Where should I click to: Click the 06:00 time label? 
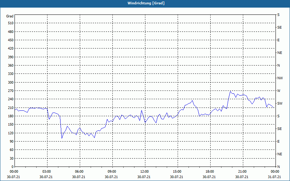pyautogui.click(x=79, y=172)
